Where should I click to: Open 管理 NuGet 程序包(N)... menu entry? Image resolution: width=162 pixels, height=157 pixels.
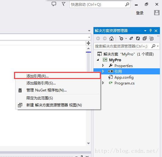click(58, 90)
